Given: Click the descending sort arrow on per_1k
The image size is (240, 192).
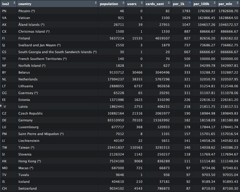Looking at the screenshot, I should click(x=189, y=3).
